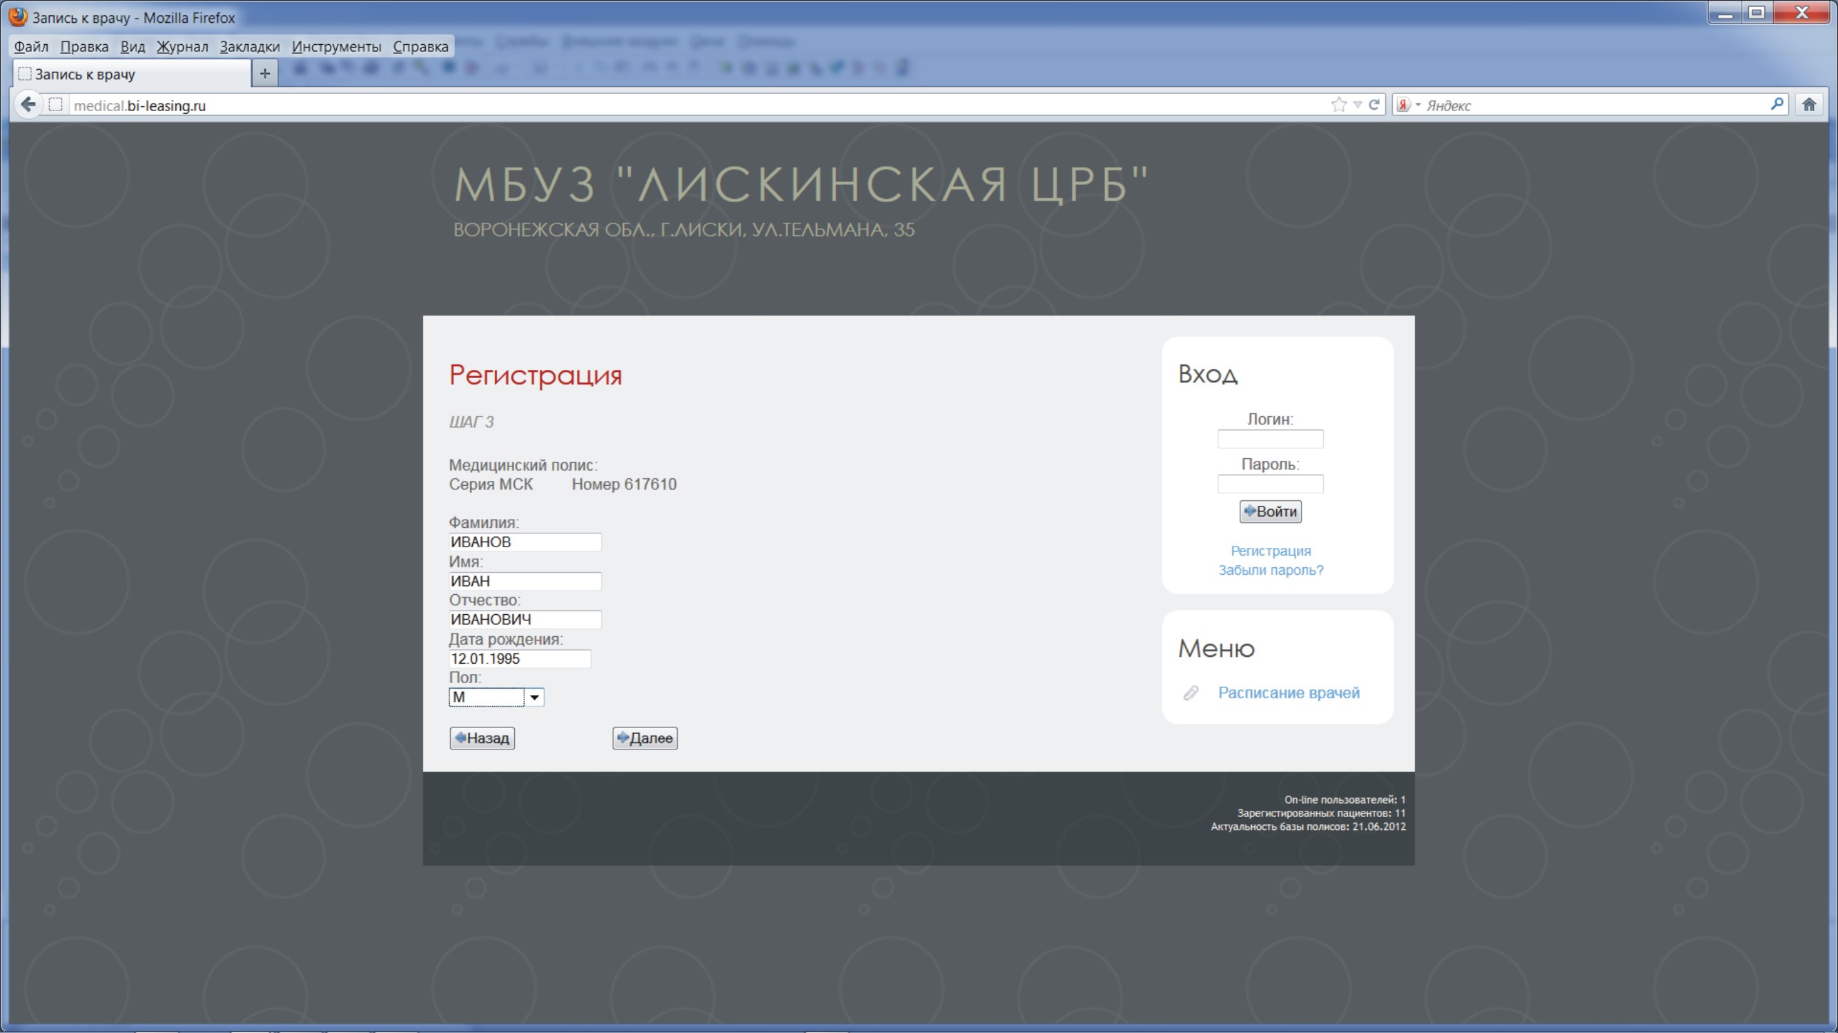Click the paperclip icon beside Расписание врачей
1838x1033 pixels.
click(x=1191, y=693)
